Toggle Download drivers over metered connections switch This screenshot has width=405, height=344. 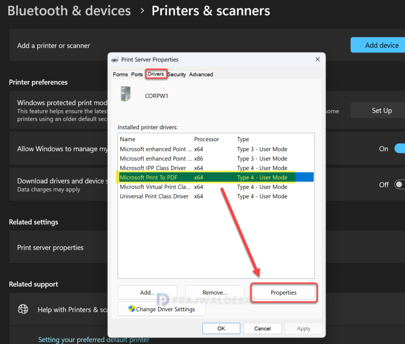tap(399, 184)
